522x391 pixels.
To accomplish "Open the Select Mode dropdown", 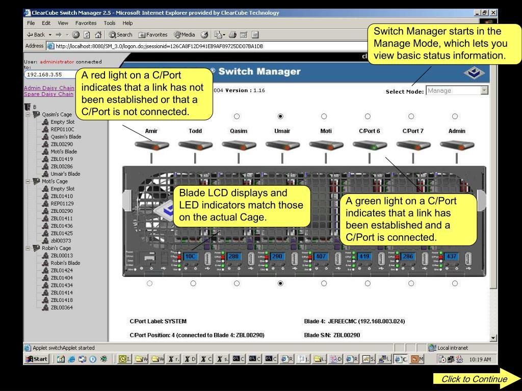I will tap(484, 91).
